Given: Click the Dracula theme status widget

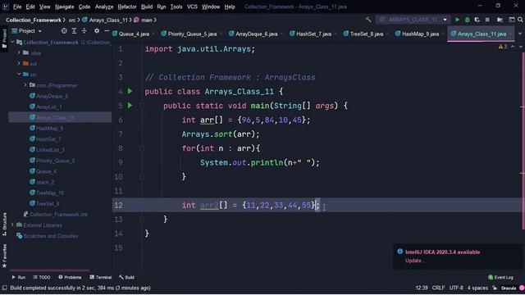Looking at the screenshot, I should click(x=509, y=288).
